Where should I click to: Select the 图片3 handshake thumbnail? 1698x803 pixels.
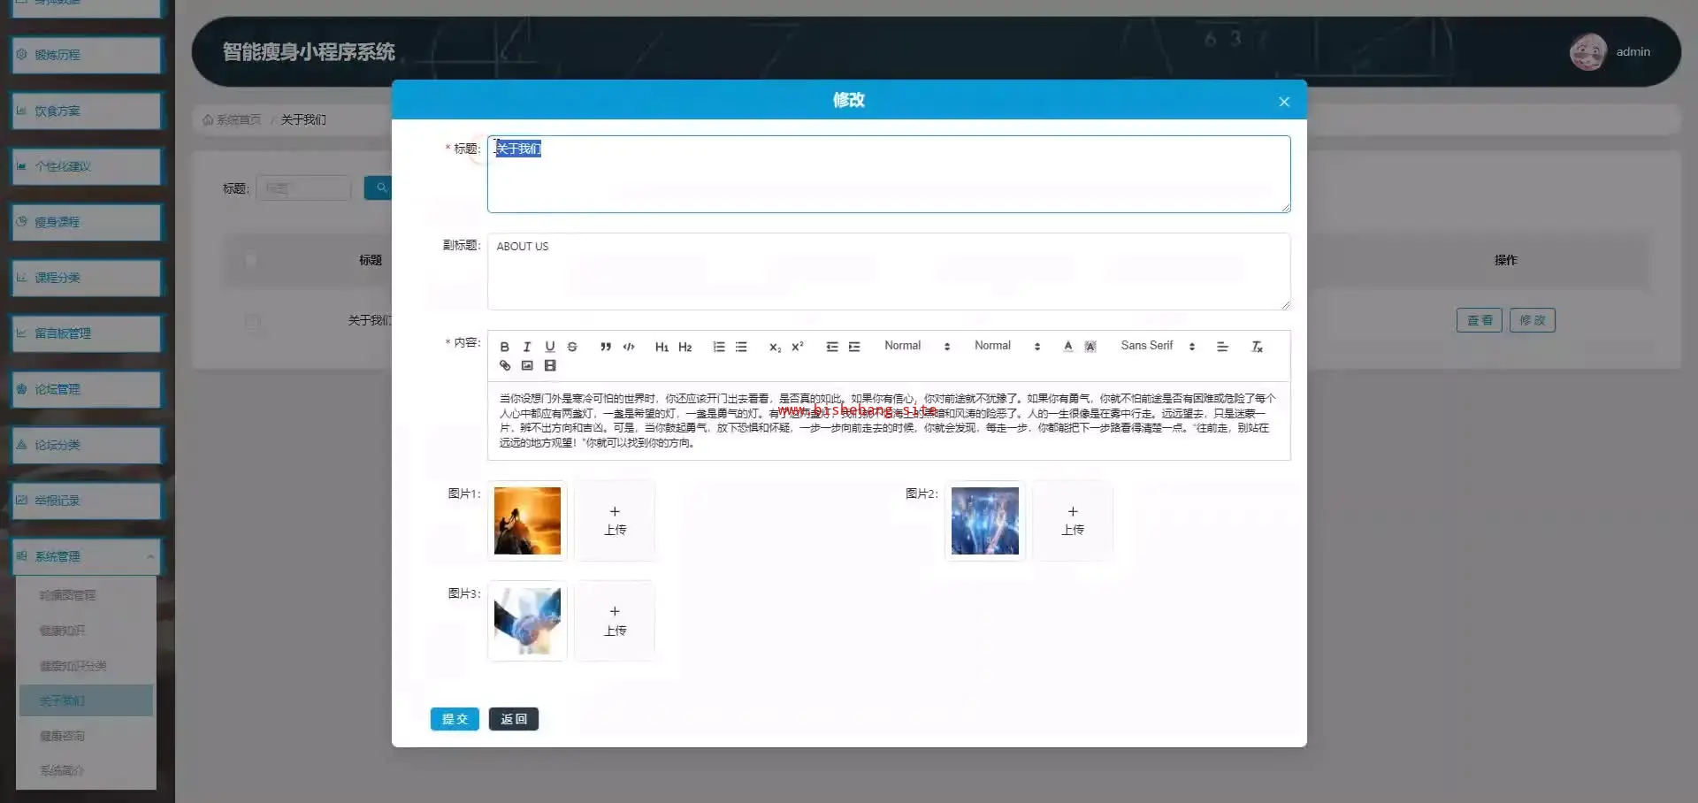point(527,621)
